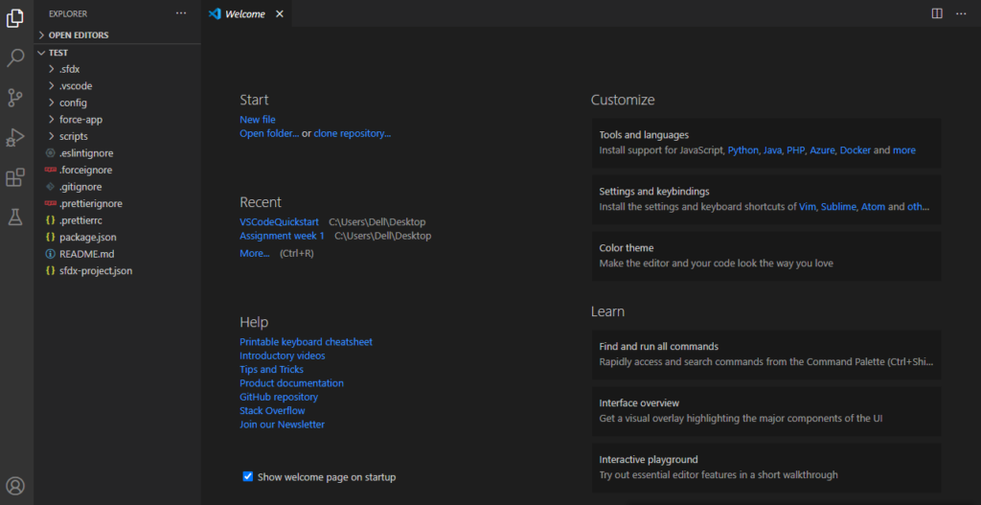This screenshot has width=981, height=505.
Task: Install Azure support link
Action: pyautogui.click(x=822, y=150)
